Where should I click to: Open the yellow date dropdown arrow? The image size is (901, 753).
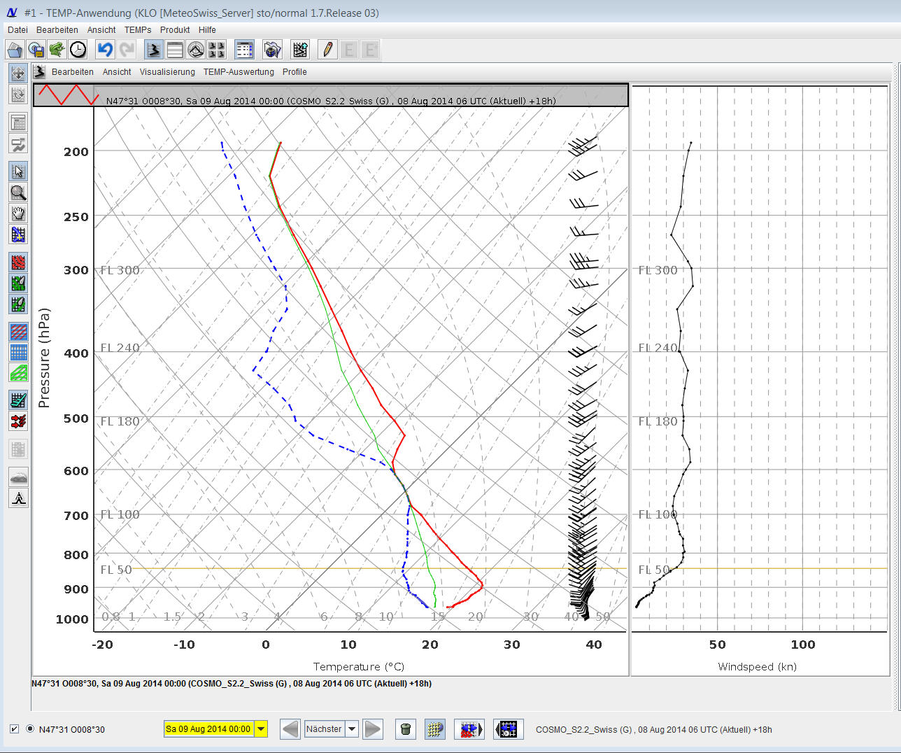pos(261,729)
